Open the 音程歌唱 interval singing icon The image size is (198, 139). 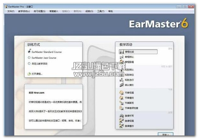click(122, 62)
